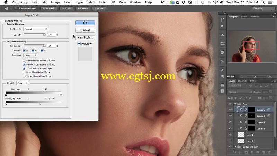Image resolution: width=277 pixels, height=156 pixels.
Task: Click the Lock image pixels brush icon
Action: tap(241, 98)
